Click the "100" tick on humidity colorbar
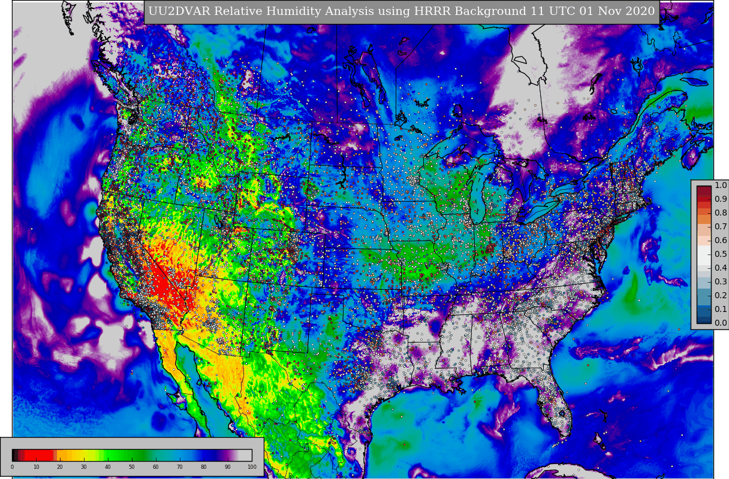This screenshot has height=479, width=729. pyautogui.click(x=252, y=467)
